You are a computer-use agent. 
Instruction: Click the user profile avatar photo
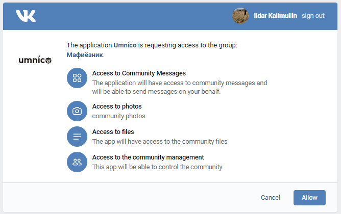coord(240,16)
